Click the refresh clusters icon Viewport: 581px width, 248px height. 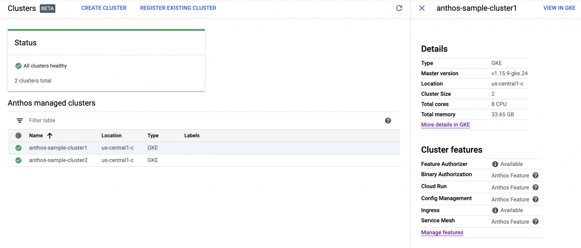pyautogui.click(x=399, y=8)
